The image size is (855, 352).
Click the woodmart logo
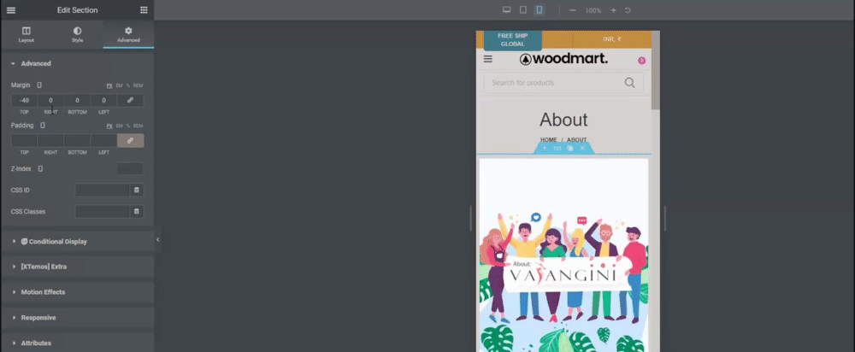coord(563,59)
